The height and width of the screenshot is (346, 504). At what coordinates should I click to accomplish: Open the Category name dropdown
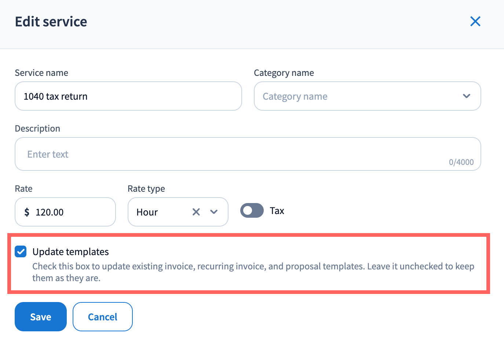(x=359, y=96)
